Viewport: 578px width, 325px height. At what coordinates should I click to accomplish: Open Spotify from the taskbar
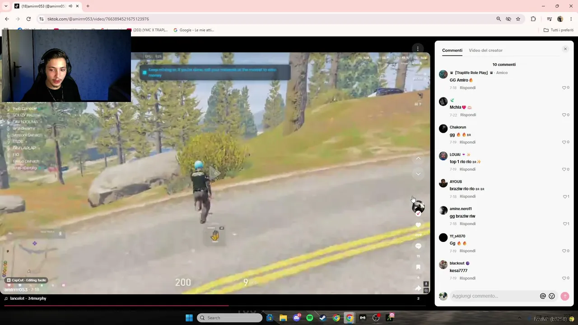pos(310,318)
